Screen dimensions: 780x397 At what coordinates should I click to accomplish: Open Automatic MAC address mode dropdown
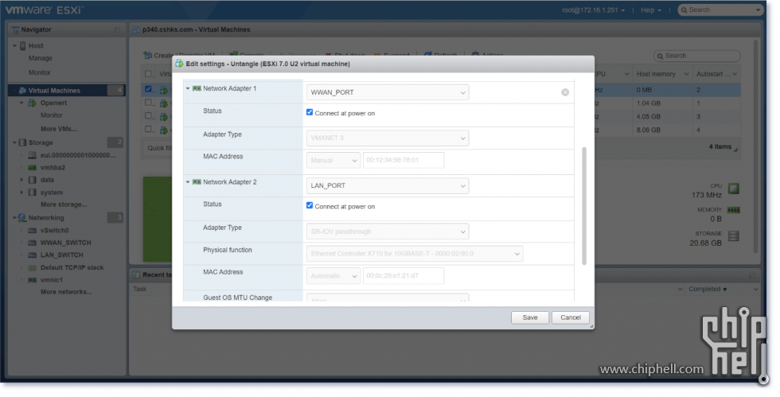[x=333, y=275]
